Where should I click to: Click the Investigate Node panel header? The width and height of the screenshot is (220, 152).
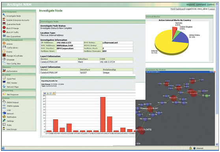(92, 22)
